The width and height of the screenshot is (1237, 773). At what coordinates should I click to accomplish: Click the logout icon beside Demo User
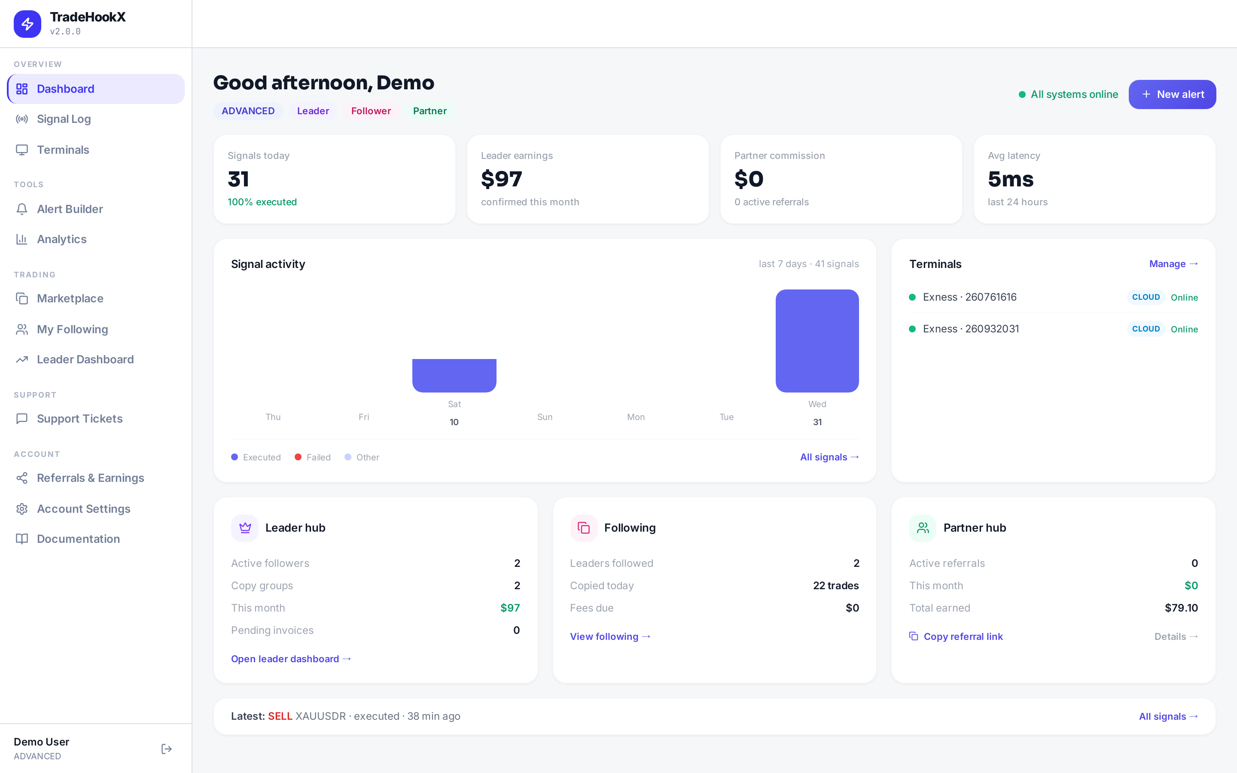(167, 749)
